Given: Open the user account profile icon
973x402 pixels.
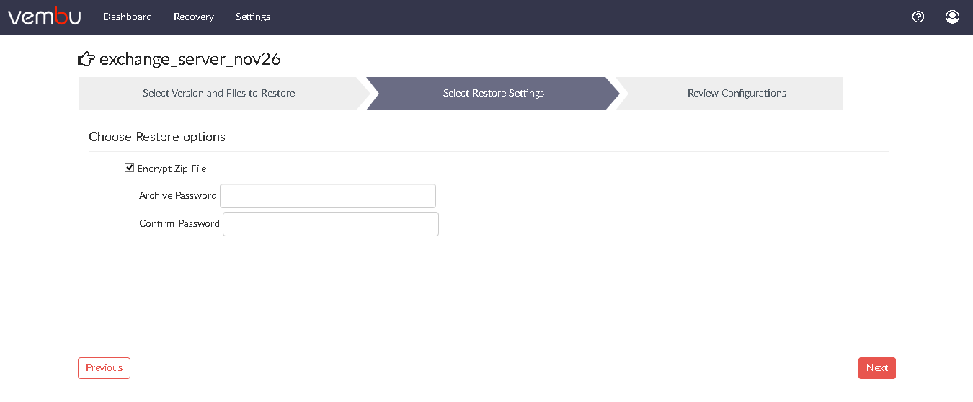Looking at the screenshot, I should 952,17.
